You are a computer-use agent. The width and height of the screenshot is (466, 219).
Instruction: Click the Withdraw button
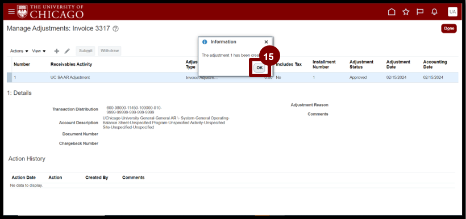pos(109,50)
